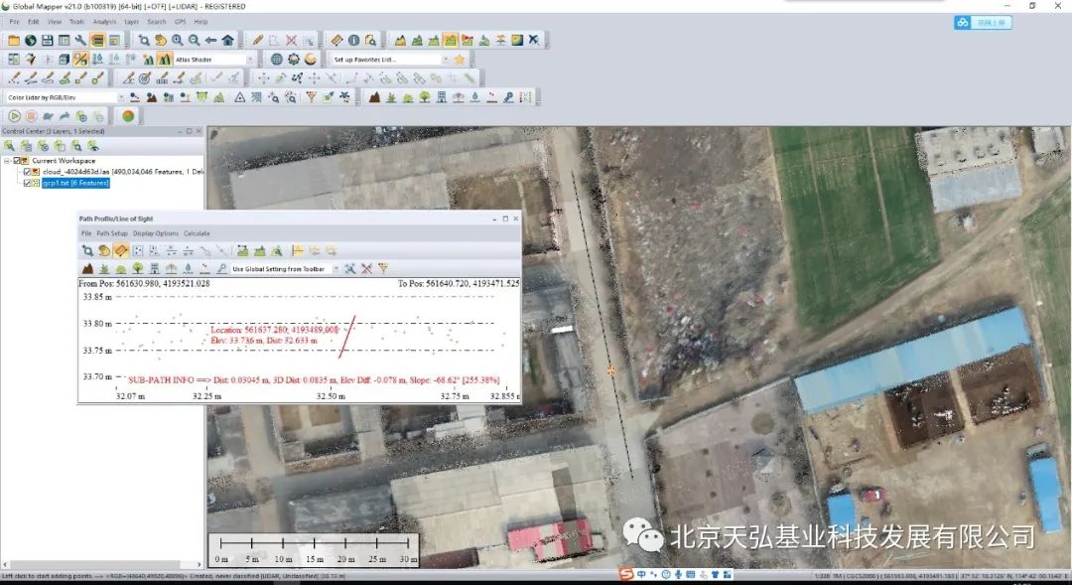
Task: Click first Control Center toolbar magnifier icon
Action: click(x=10, y=146)
